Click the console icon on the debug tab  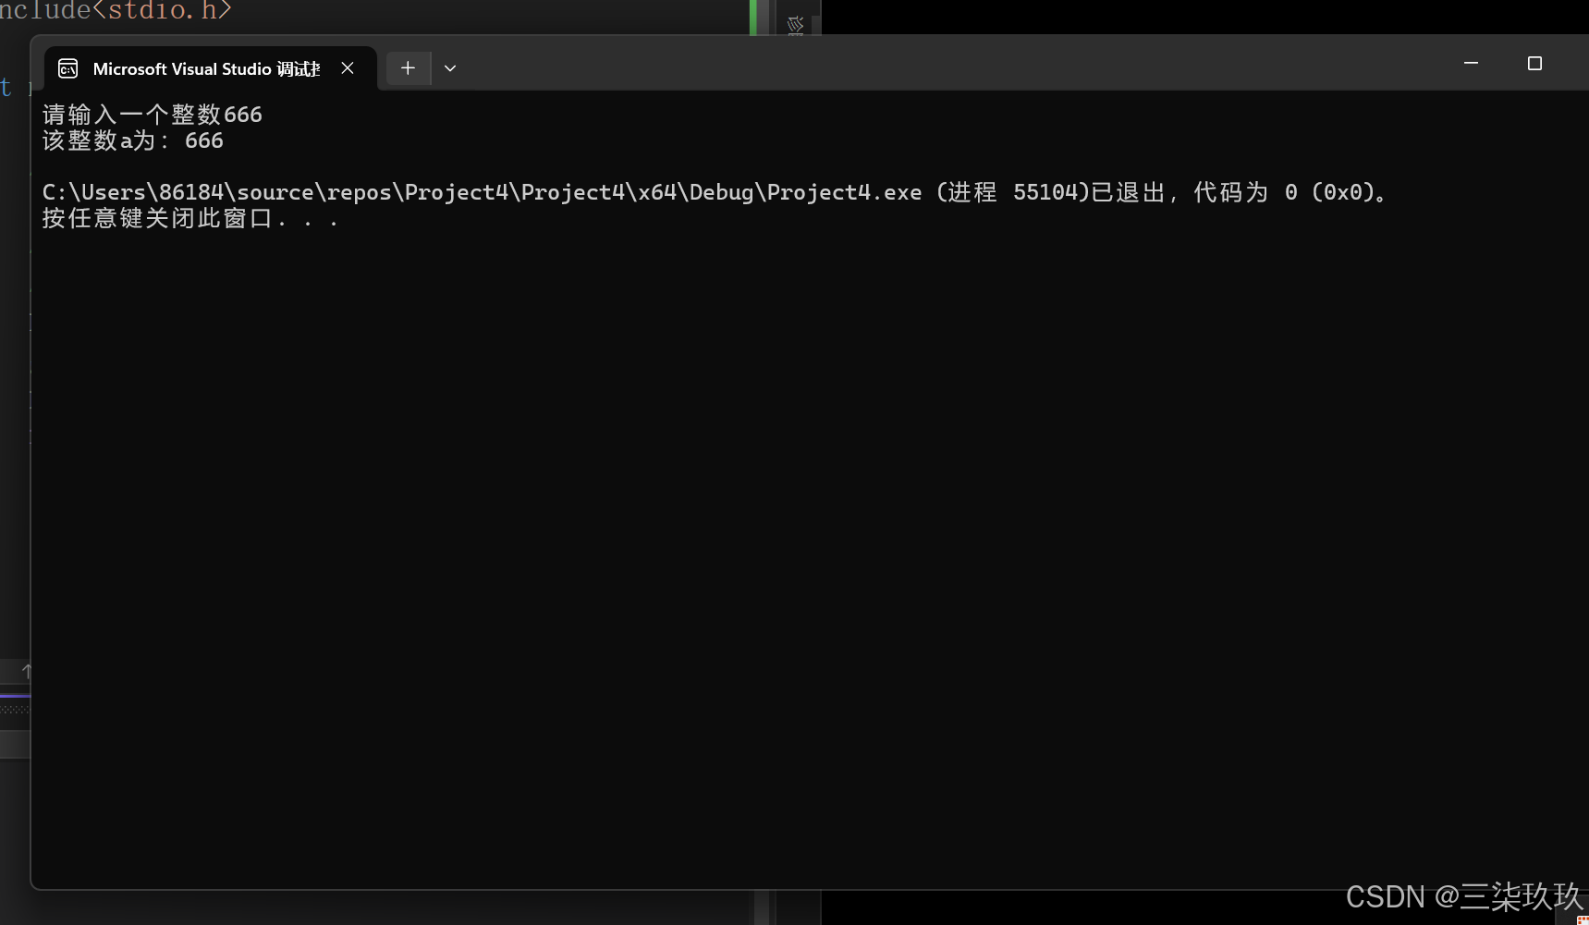[x=67, y=67]
